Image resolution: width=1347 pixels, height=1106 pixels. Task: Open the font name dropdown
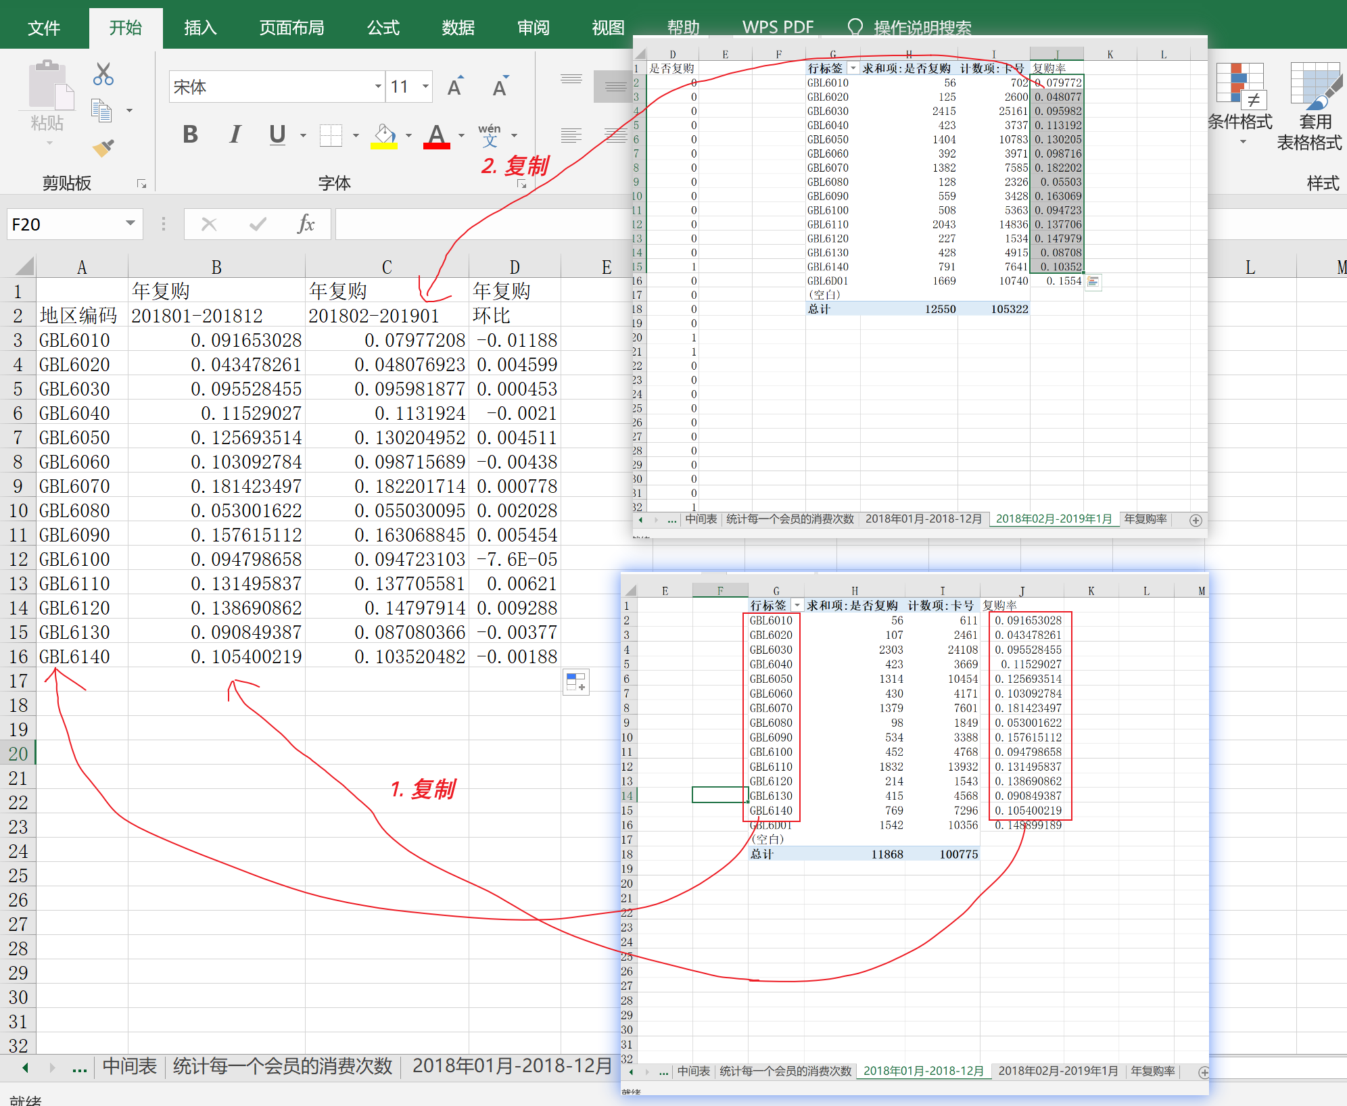pyautogui.click(x=378, y=87)
